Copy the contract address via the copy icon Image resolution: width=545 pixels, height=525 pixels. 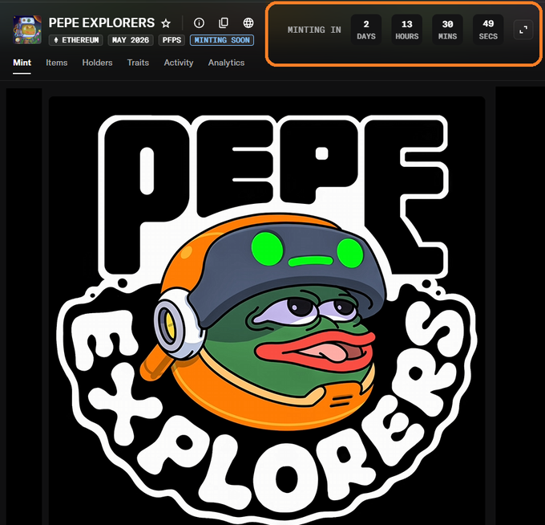click(224, 23)
